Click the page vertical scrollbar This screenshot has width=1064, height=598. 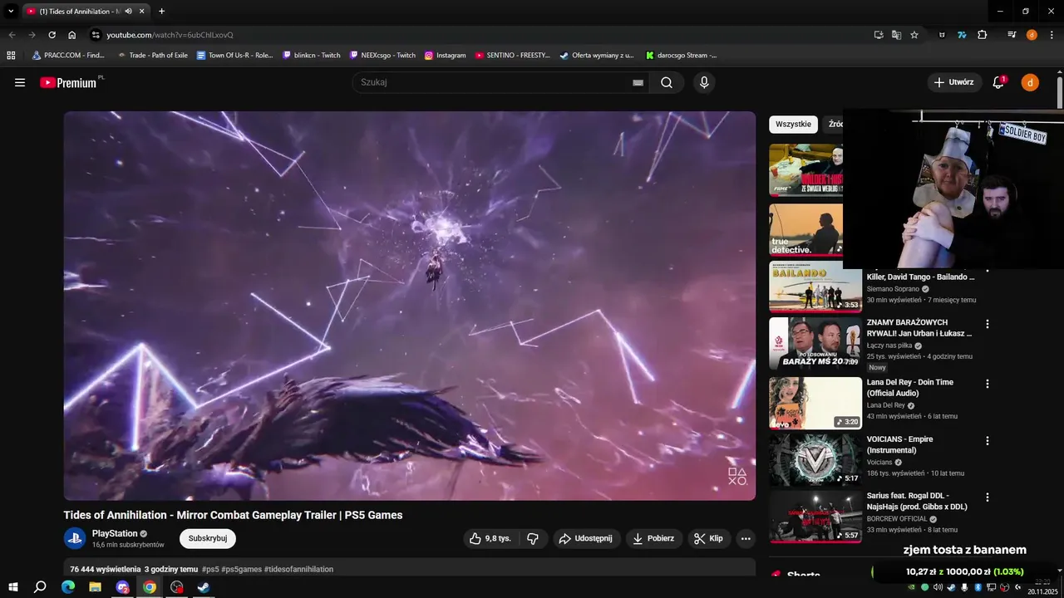pyautogui.click(x=1060, y=91)
